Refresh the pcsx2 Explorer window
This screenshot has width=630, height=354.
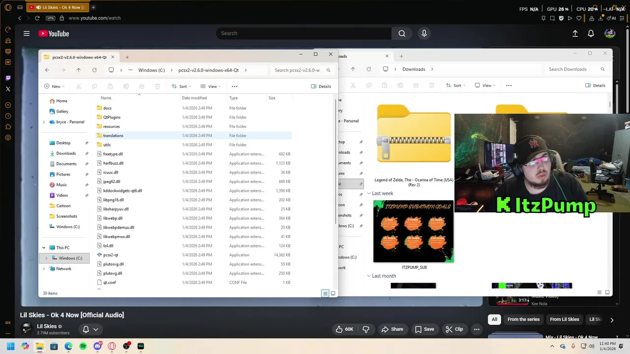pyautogui.click(x=94, y=70)
